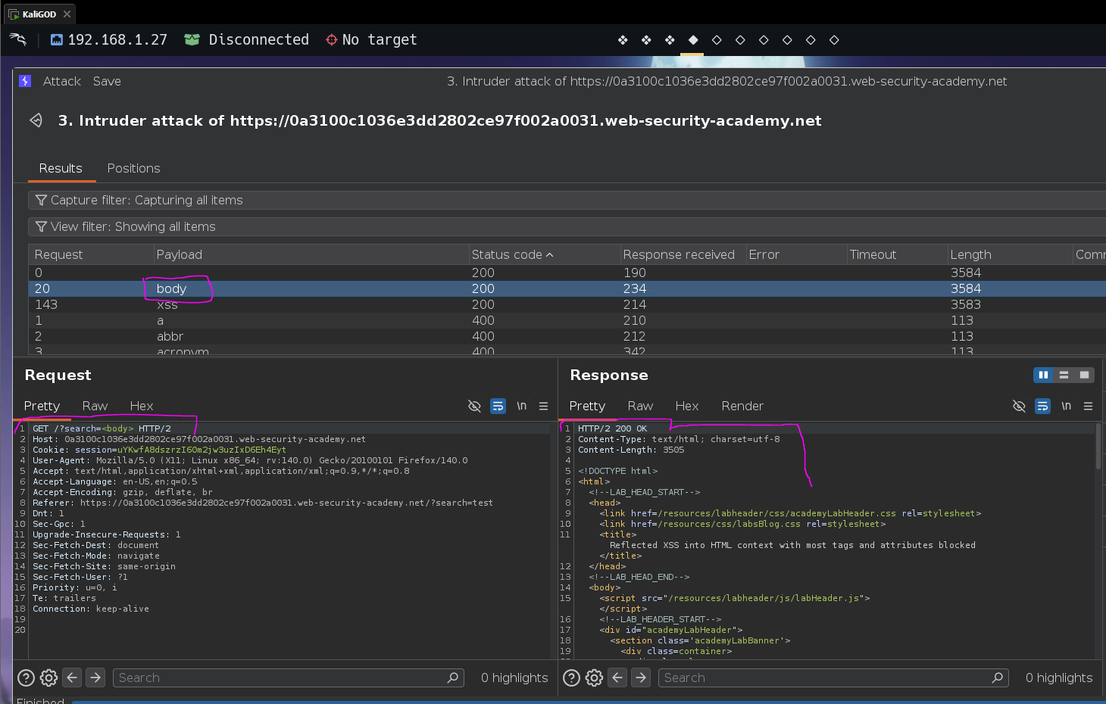Click the No target crosshair icon
This screenshot has width=1106, height=704.
(331, 39)
